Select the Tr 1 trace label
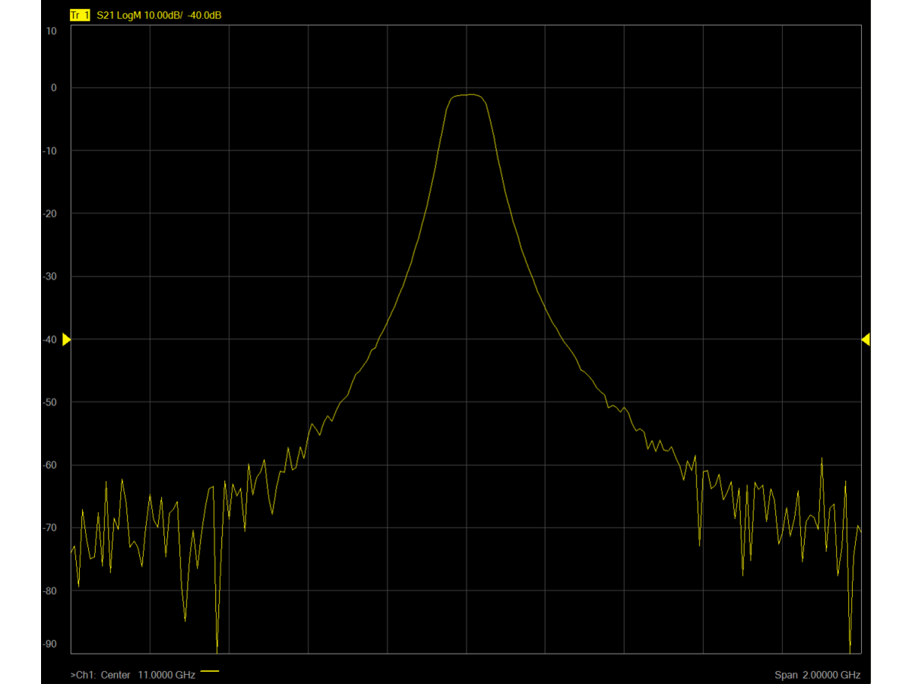This screenshot has height=684, width=912. point(79,15)
